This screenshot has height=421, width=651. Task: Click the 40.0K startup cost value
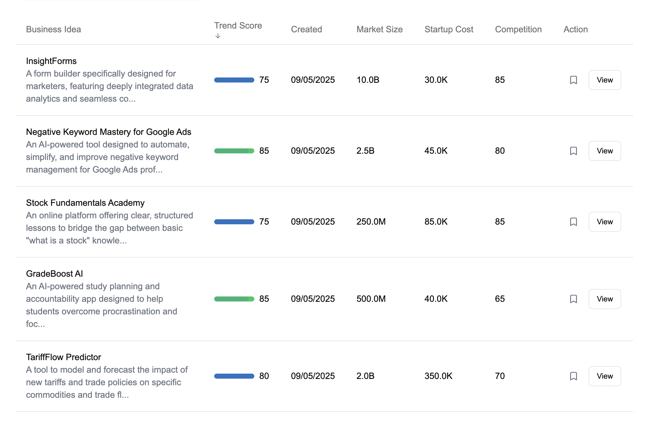[436, 299]
